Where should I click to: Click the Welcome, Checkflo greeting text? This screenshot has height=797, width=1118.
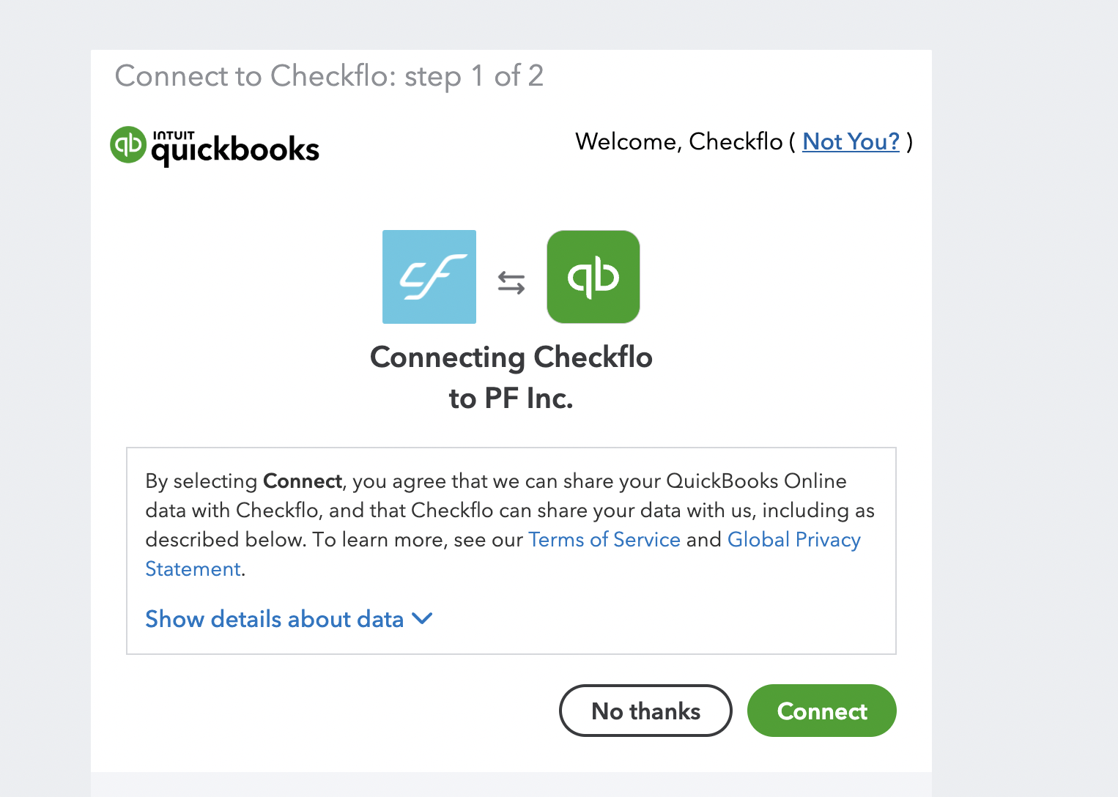[679, 141]
